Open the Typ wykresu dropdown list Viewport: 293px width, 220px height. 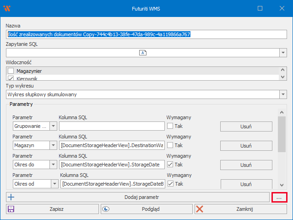click(x=282, y=94)
